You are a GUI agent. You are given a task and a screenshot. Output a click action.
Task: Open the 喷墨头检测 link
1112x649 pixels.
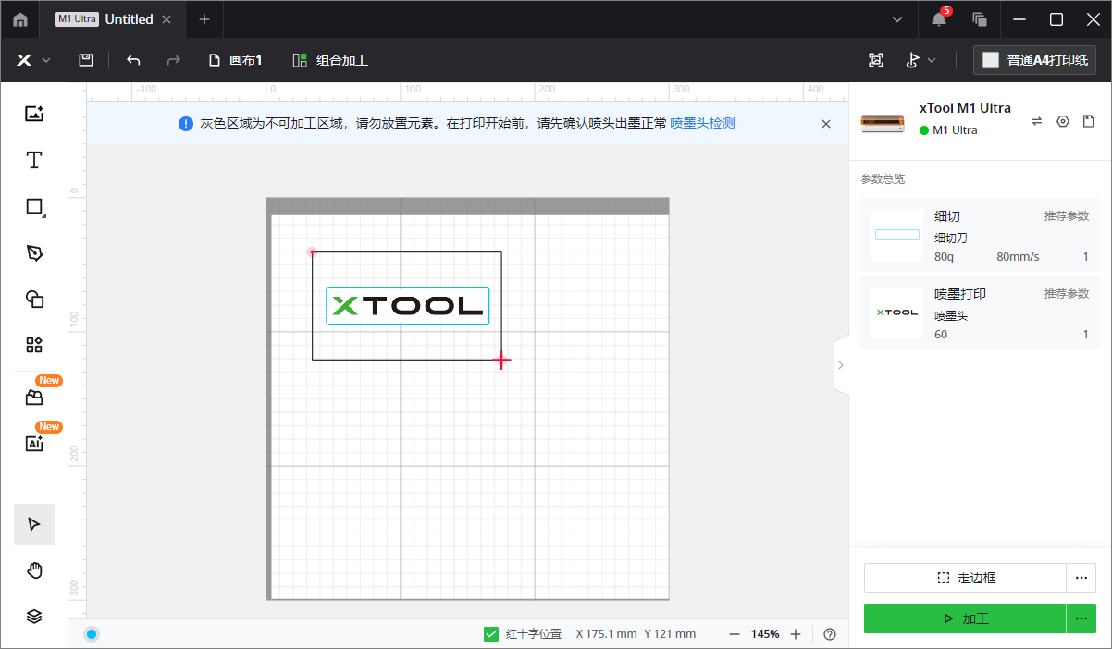point(703,123)
